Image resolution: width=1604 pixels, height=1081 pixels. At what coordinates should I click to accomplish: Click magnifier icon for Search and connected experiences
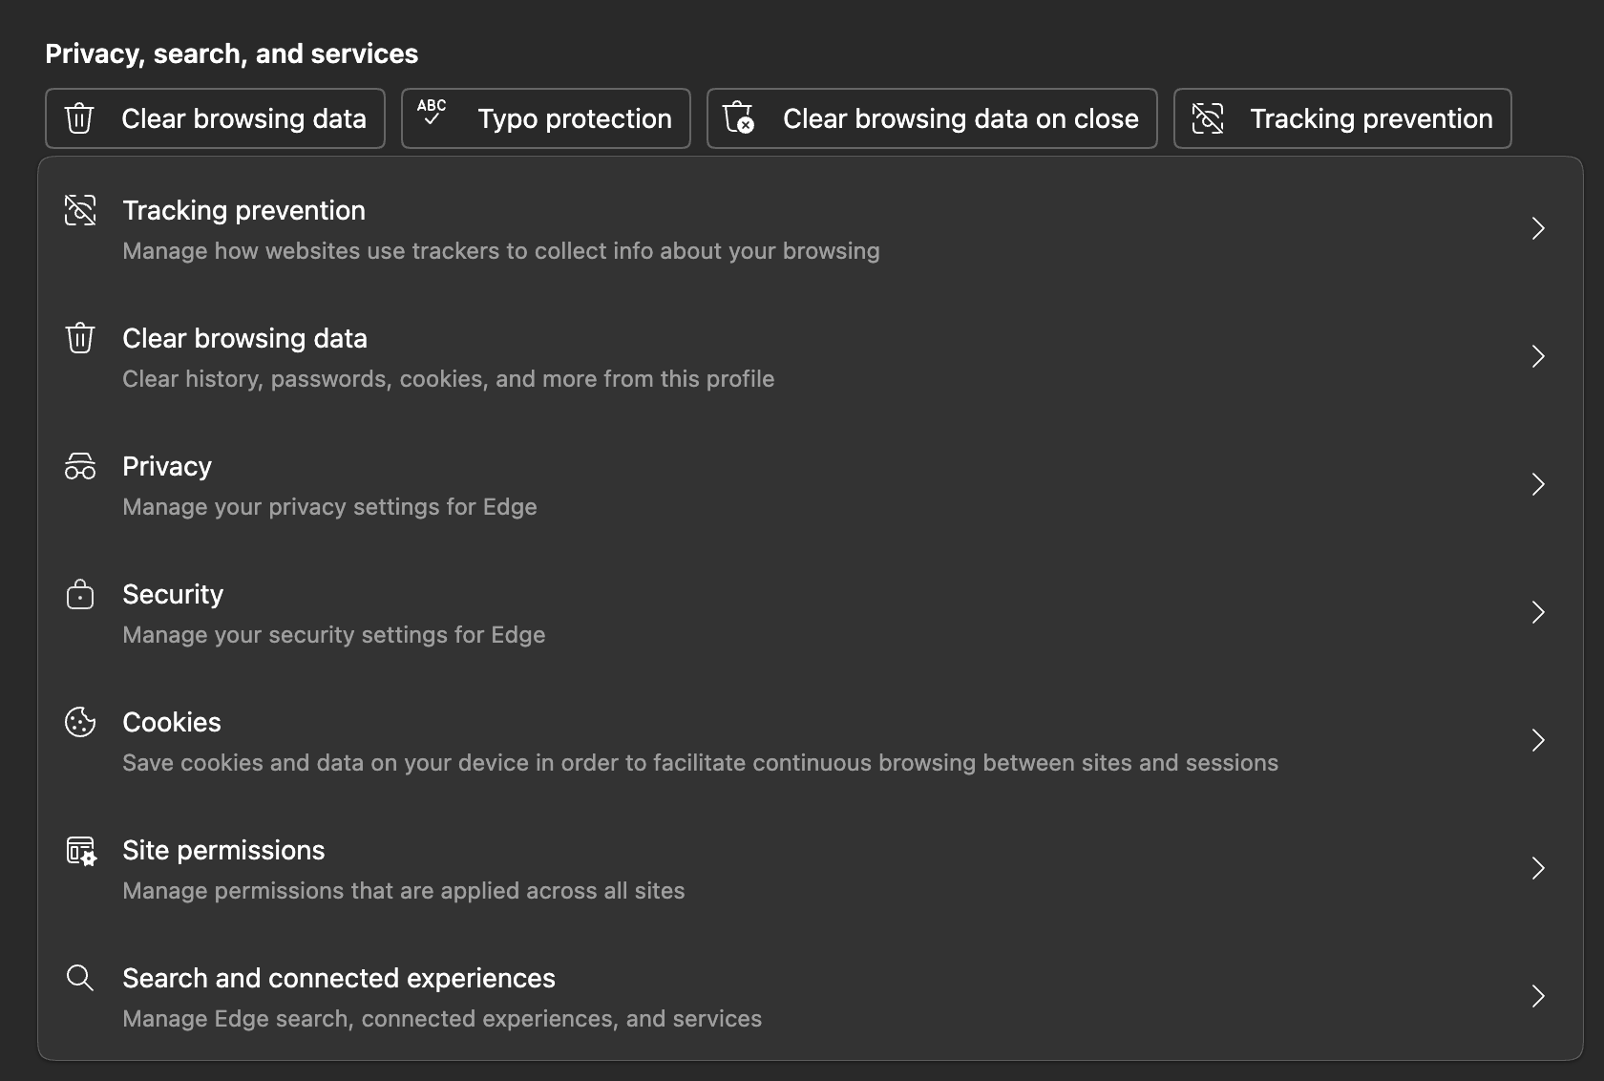[80, 978]
